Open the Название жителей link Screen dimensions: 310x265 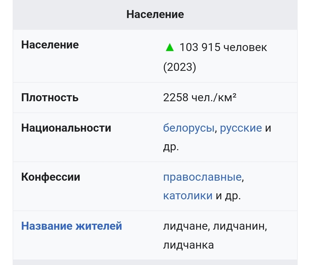(x=72, y=226)
